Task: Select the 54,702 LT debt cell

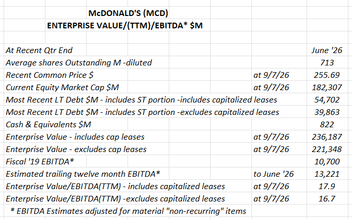Action: [327, 100]
